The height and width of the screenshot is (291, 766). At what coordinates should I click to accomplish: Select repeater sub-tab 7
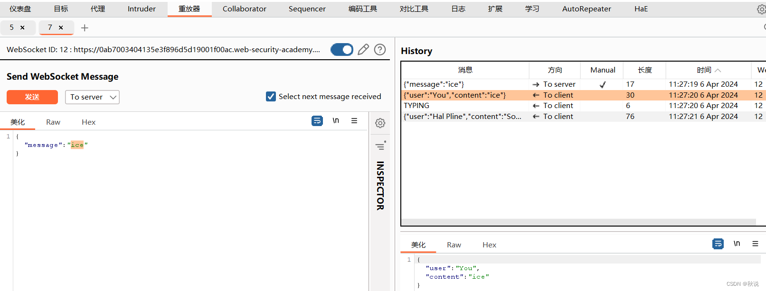point(50,27)
